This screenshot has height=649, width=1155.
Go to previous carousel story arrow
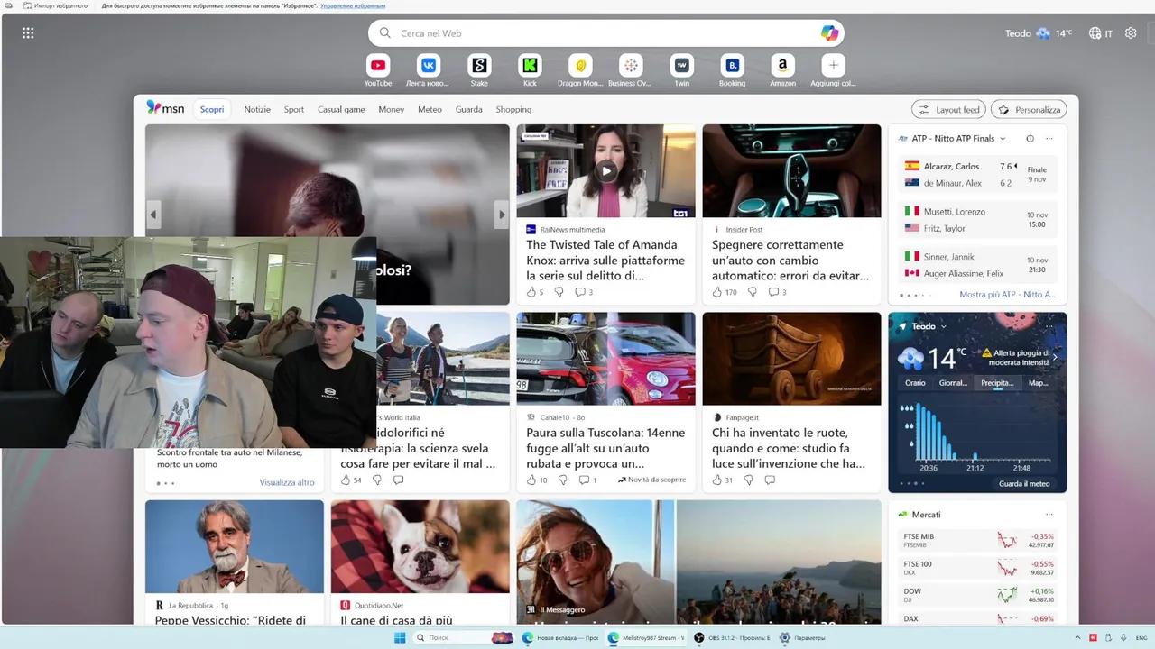(x=153, y=215)
